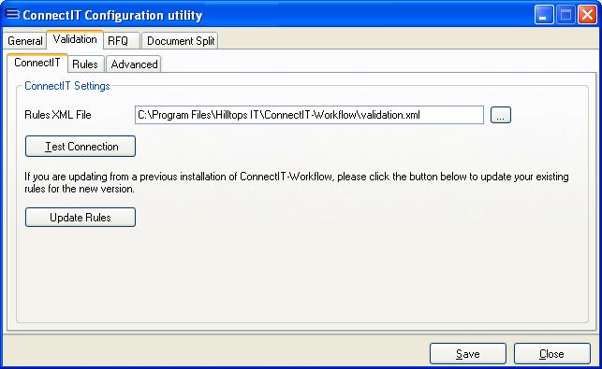602x369 pixels.
Task: Browse for the rules XML file with the ellipsis button
Action: (x=501, y=115)
